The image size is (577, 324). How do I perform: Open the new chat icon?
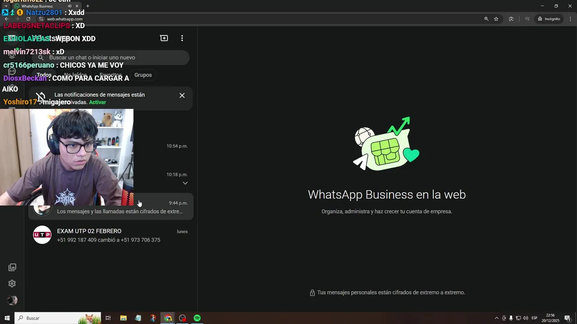point(164,38)
